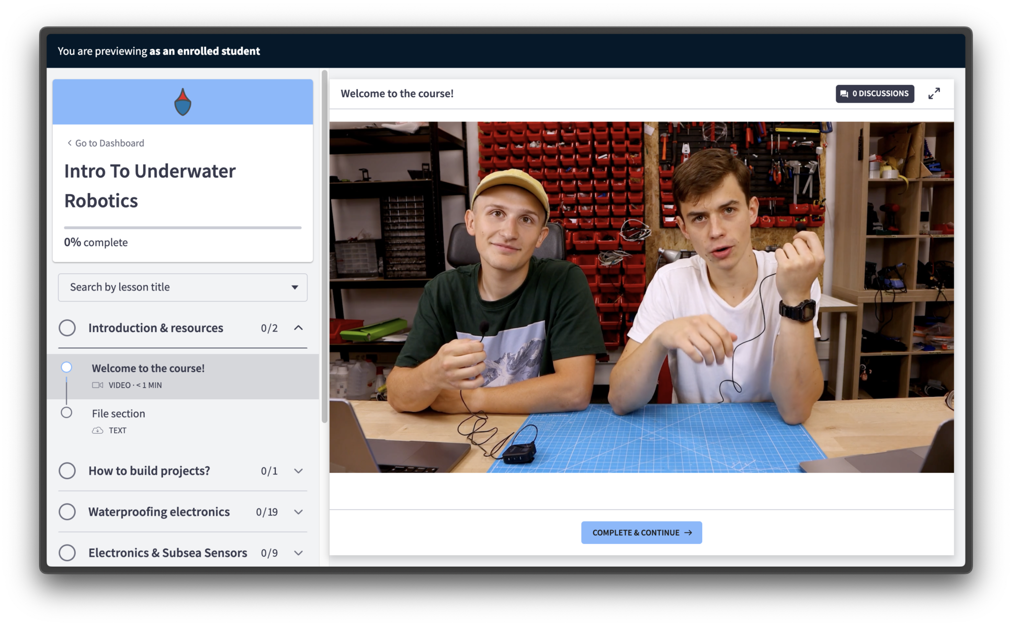Select the File section lesson
The height and width of the screenshot is (626, 1012).
(119, 414)
